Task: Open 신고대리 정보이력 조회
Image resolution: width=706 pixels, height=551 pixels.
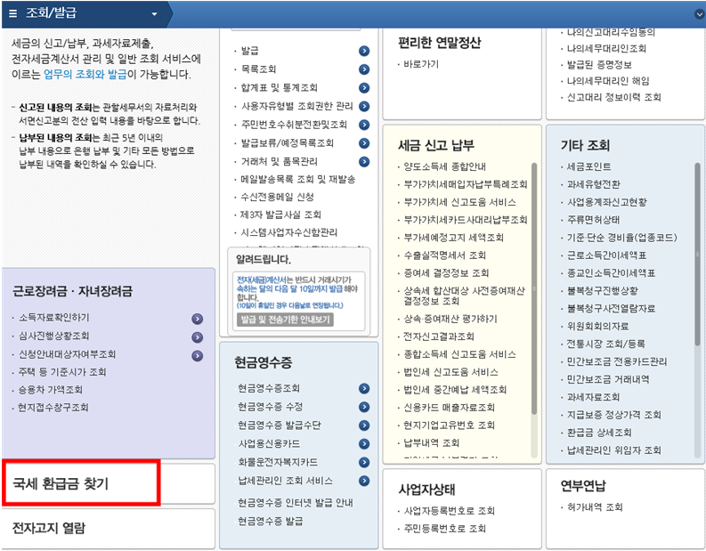Action: (x=613, y=97)
